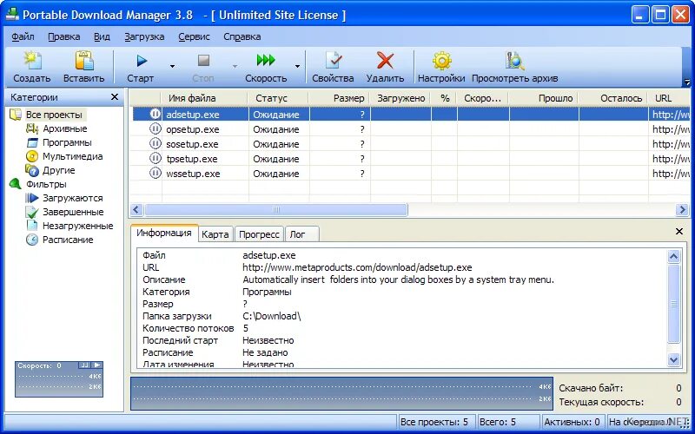Open the Справка menu
Image resolution: width=695 pixels, height=434 pixels.
click(242, 36)
